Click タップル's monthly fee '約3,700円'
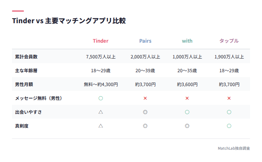 point(229,85)
